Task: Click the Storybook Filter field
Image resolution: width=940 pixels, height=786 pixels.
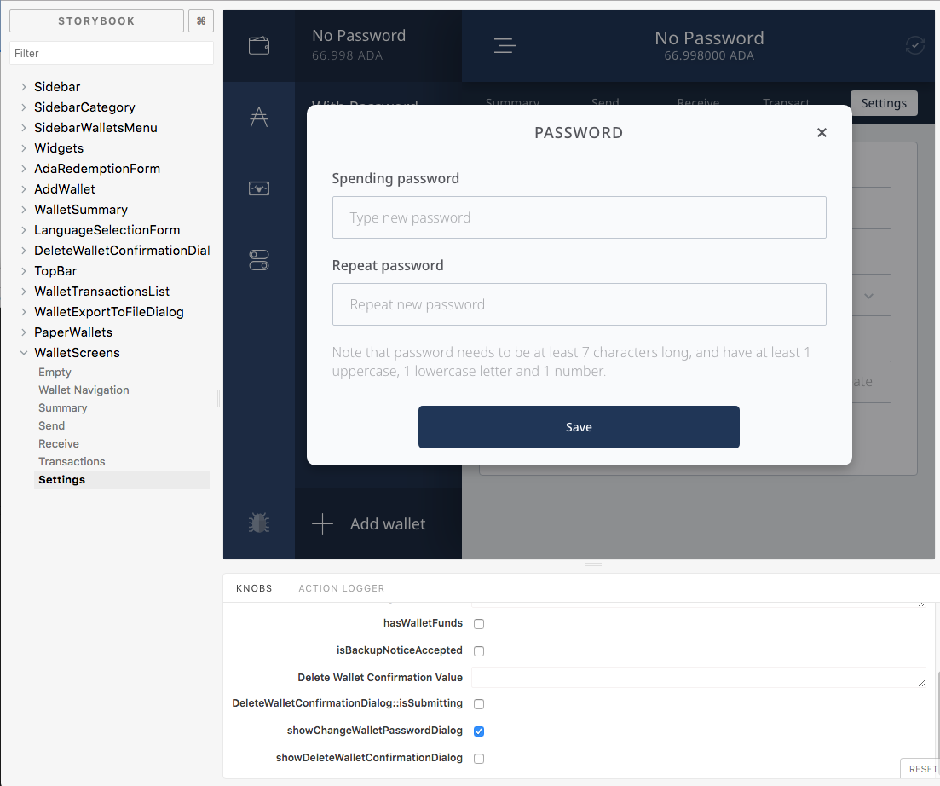Action: coord(112,54)
